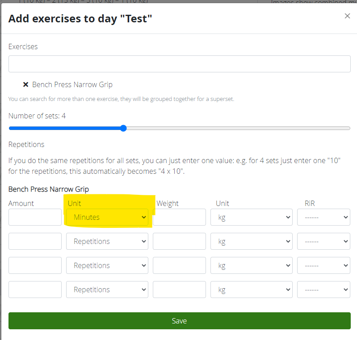The image size is (357, 340).
Task: Open the Minutes unit dropdown
Action: click(107, 217)
